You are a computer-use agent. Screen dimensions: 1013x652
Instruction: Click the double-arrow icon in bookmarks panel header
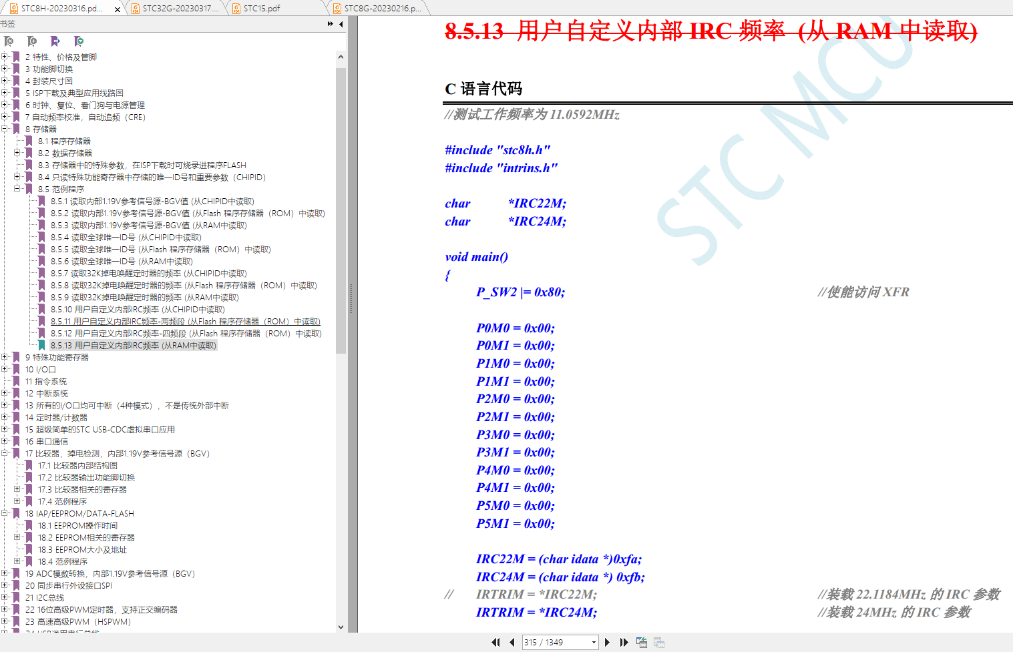[330, 24]
